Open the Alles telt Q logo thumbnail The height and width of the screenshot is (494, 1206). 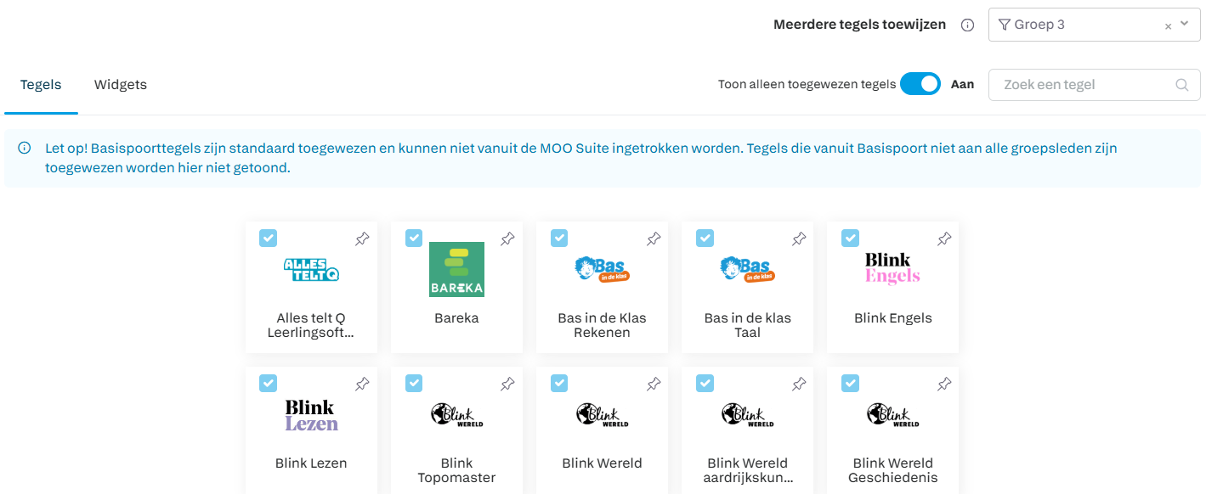tap(311, 270)
